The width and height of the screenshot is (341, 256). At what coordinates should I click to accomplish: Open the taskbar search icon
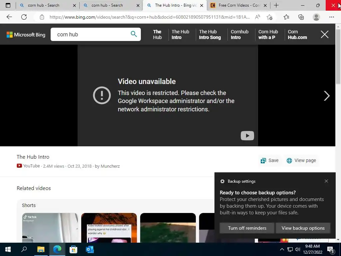click(x=24, y=249)
